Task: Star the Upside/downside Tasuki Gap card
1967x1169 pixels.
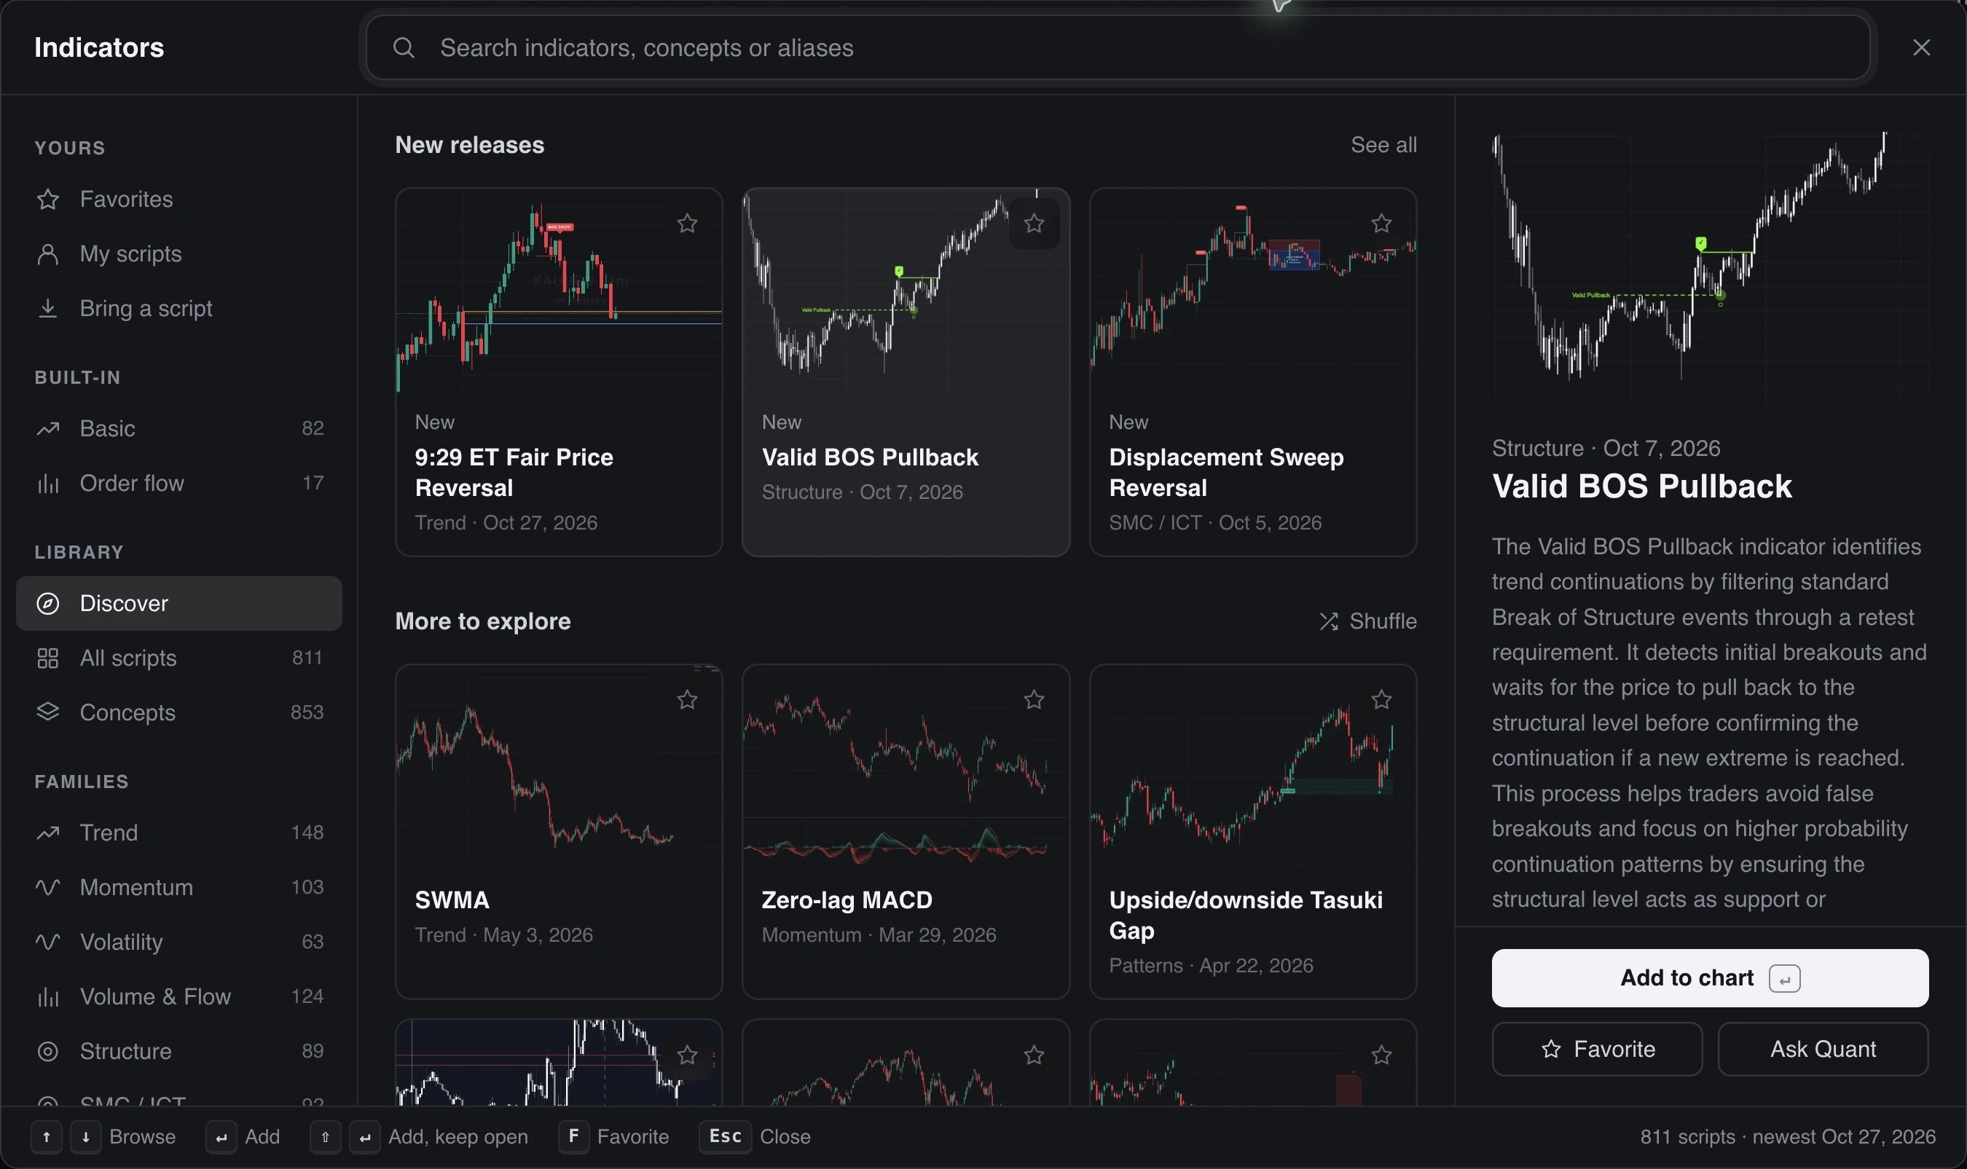Action: pyautogui.click(x=1381, y=699)
